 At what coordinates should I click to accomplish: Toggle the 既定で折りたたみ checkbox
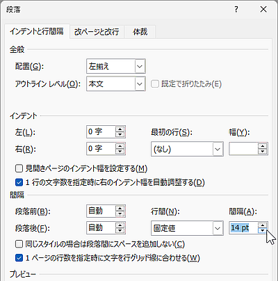[x=155, y=83]
